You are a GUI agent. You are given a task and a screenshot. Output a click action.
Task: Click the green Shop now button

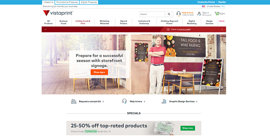(x=188, y=128)
